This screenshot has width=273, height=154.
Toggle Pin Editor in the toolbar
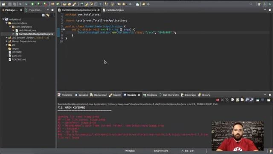pos(137,4)
